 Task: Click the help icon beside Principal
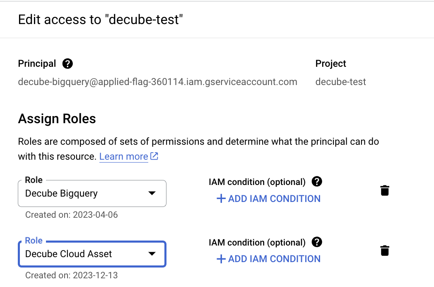(68, 64)
